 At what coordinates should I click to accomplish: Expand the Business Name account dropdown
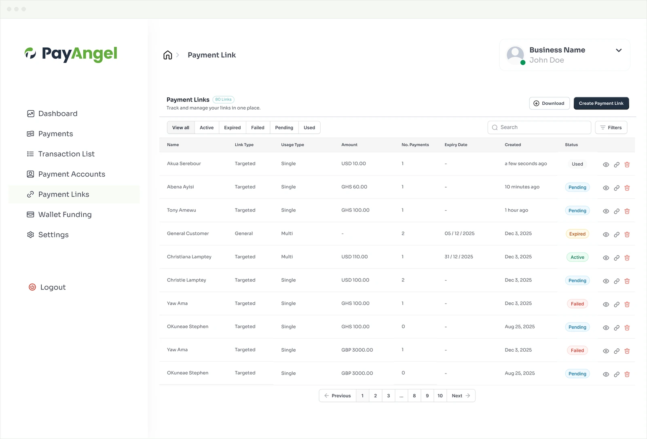click(x=619, y=51)
